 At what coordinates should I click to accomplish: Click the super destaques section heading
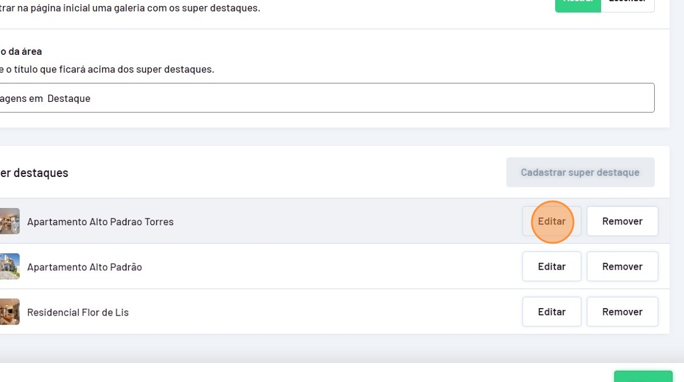pyautogui.click(x=34, y=173)
